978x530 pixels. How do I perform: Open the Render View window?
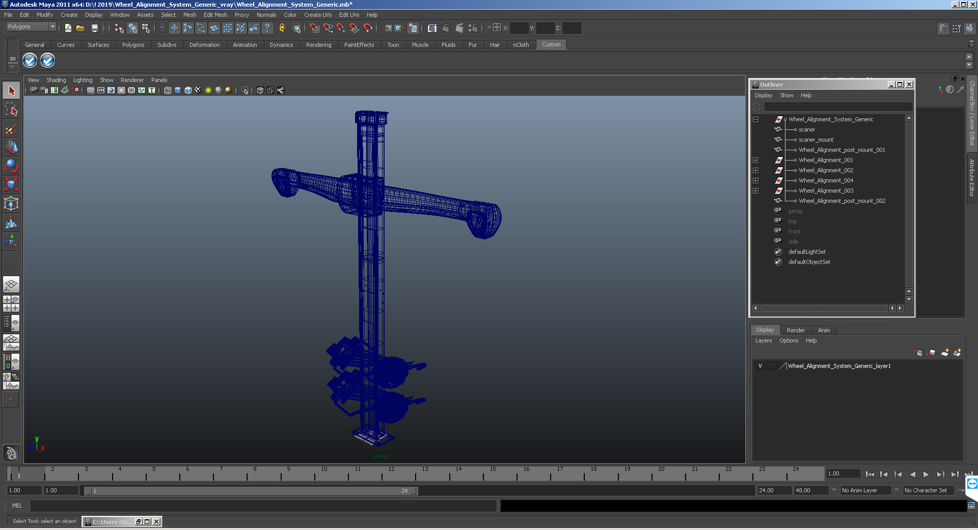click(432, 28)
